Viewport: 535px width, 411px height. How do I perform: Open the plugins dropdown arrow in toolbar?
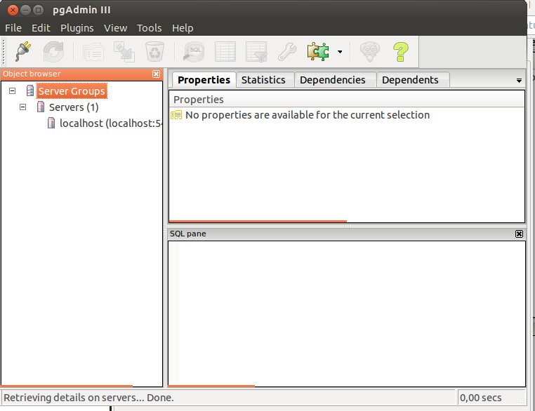340,52
